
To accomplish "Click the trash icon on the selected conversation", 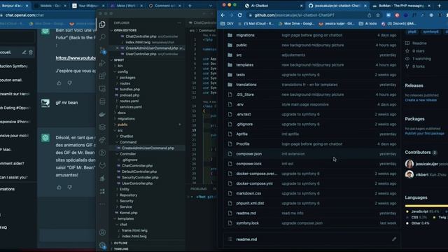I will coord(31,52).
